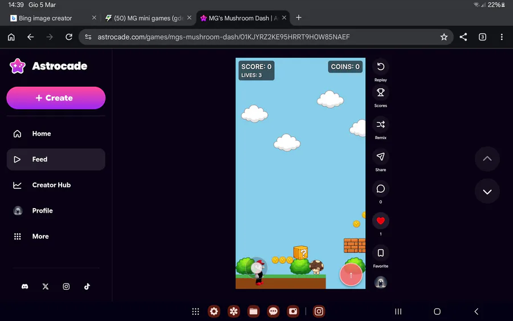The height and width of the screenshot is (321, 513).
Task: Click the SCORE: 0 display
Action: 256,67
